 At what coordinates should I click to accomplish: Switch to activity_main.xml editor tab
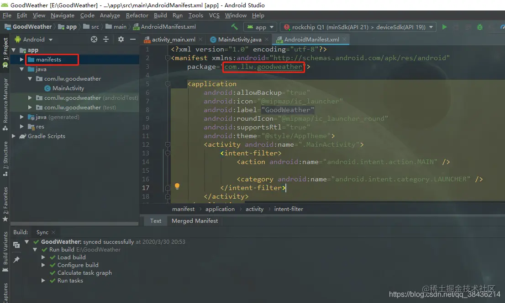tap(173, 40)
